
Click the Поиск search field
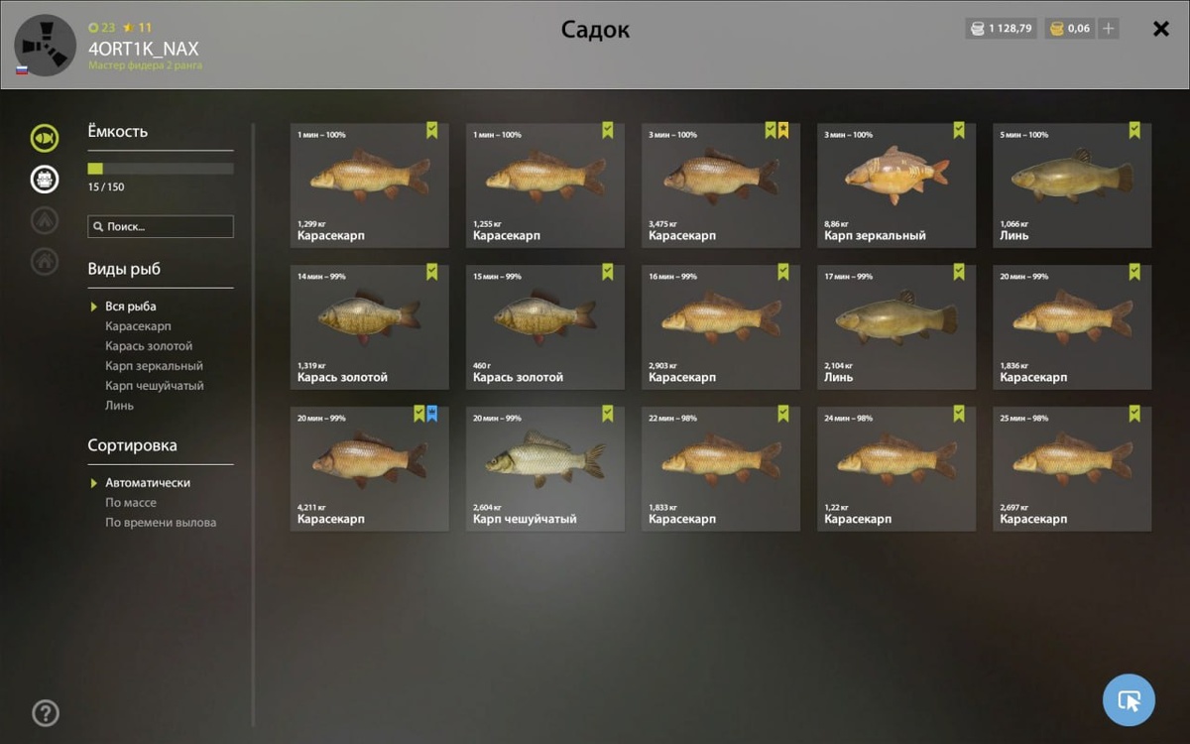click(161, 226)
